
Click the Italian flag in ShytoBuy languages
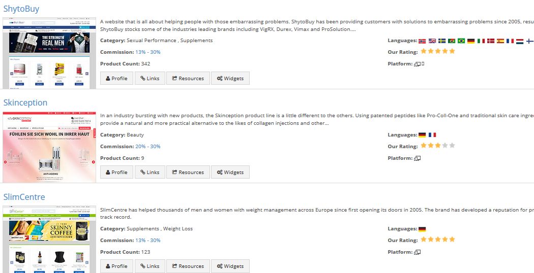tap(481, 41)
